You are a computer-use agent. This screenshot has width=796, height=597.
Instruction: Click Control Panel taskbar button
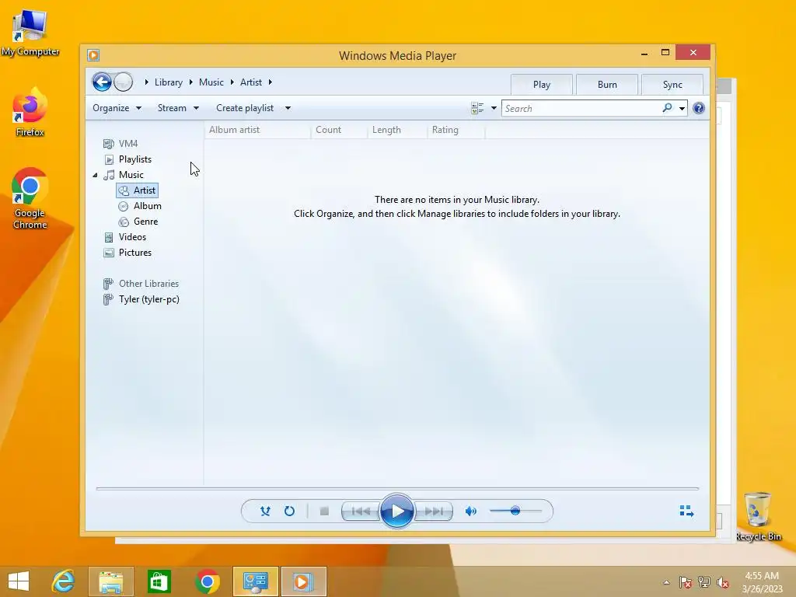click(255, 581)
